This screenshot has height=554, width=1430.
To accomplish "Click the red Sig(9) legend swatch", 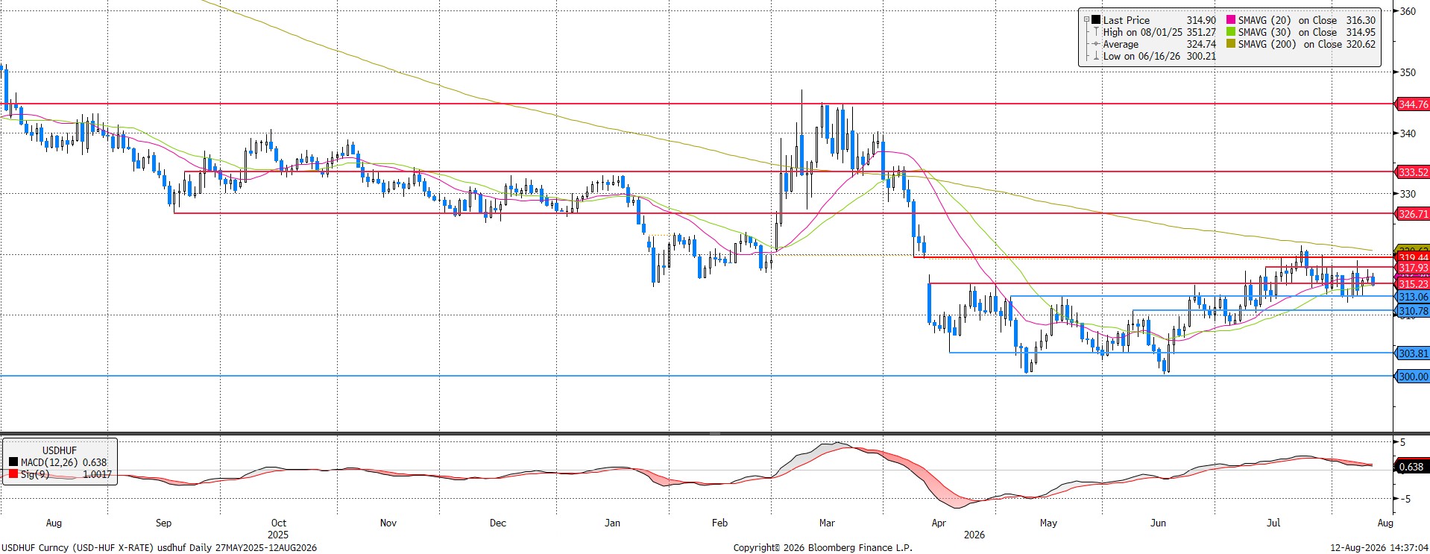I will tap(13, 474).
